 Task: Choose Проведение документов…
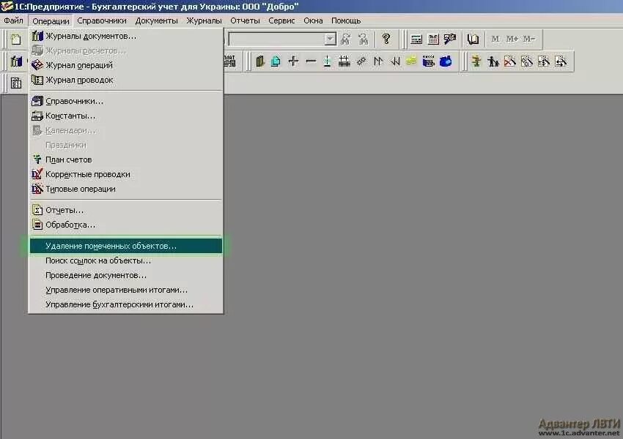[x=125, y=275]
